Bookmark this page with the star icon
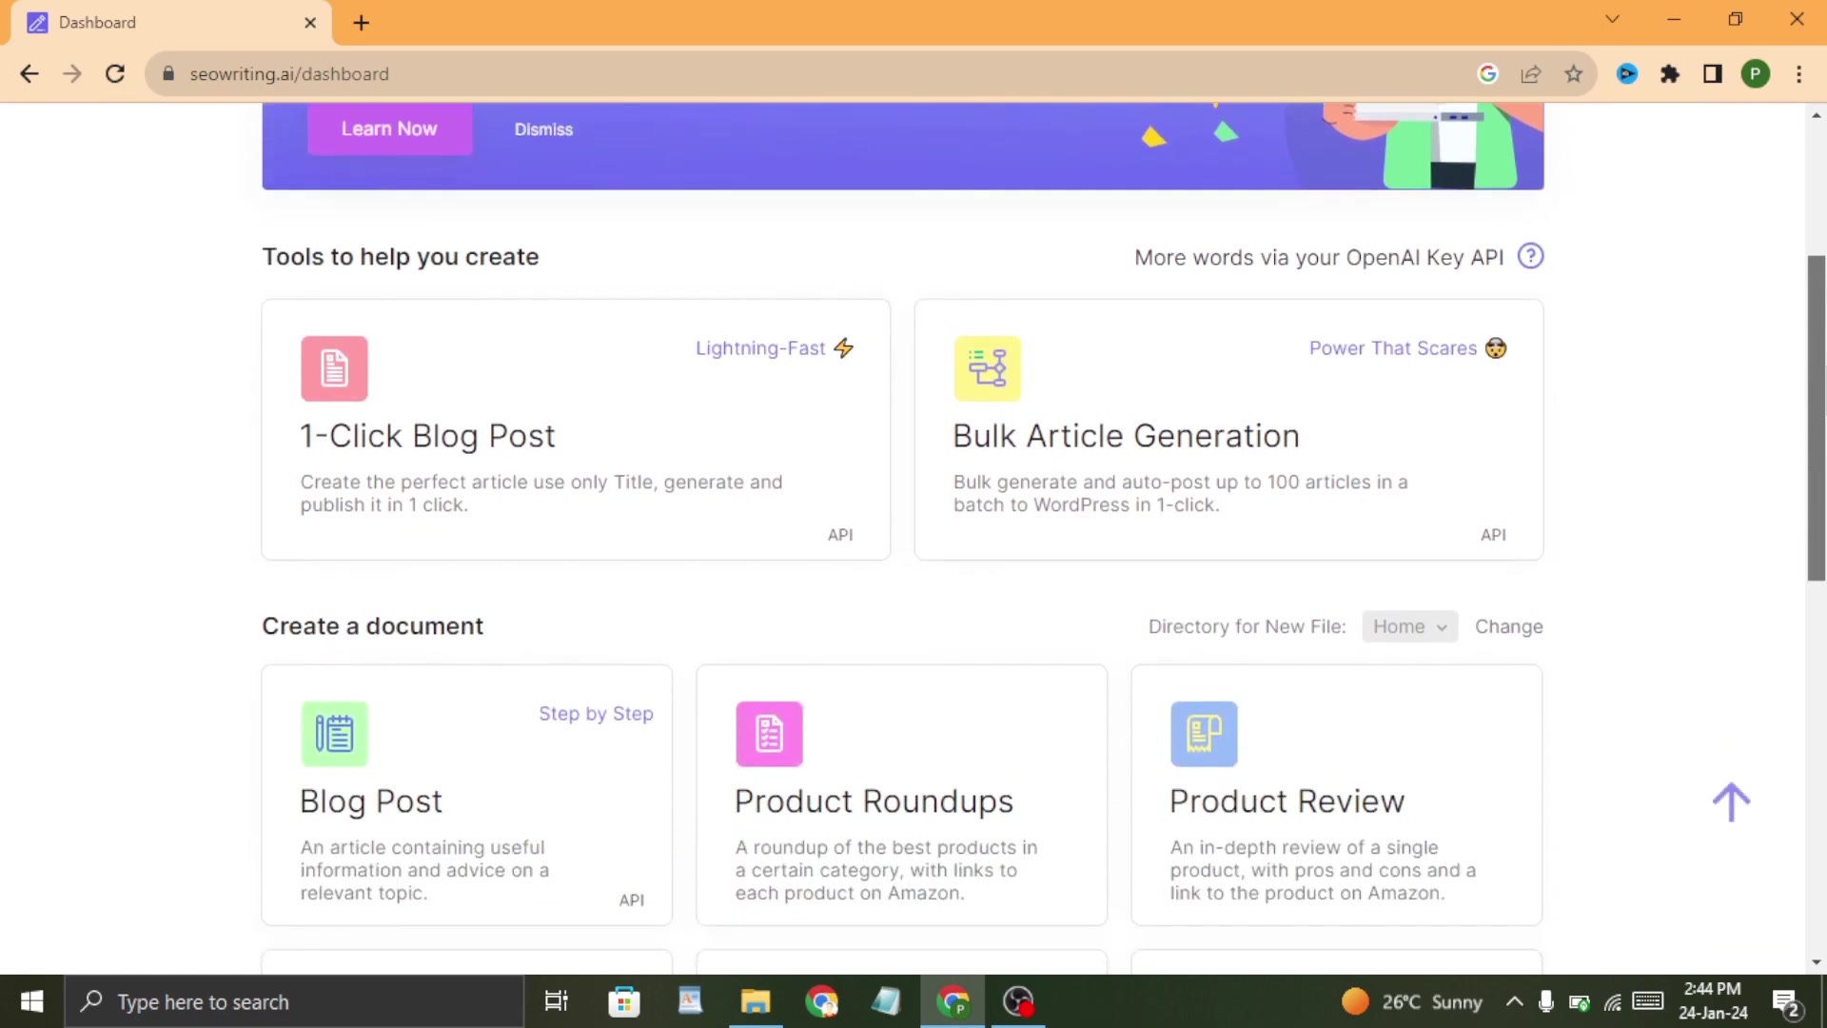This screenshot has height=1028, width=1827. (x=1574, y=73)
